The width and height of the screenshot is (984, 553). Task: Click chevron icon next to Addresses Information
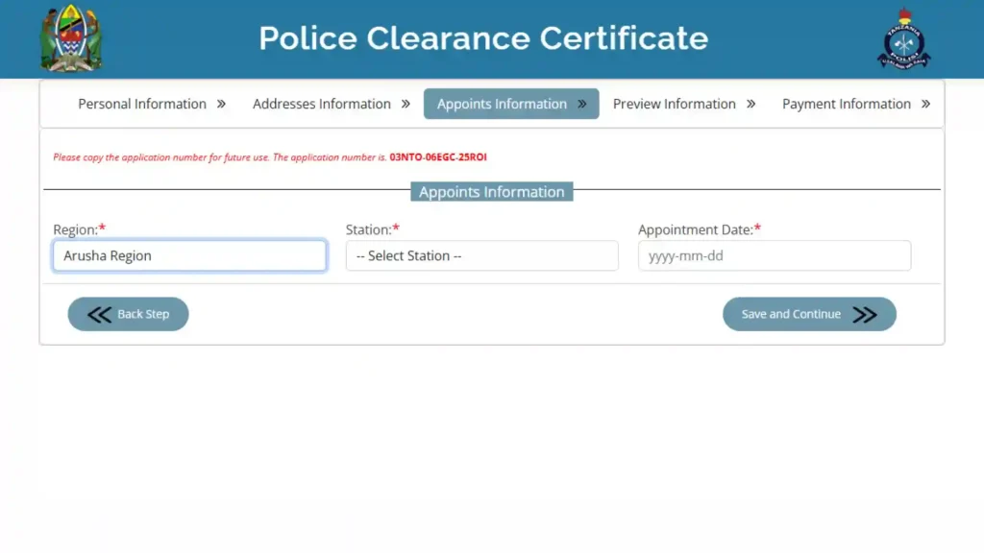point(406,104)
